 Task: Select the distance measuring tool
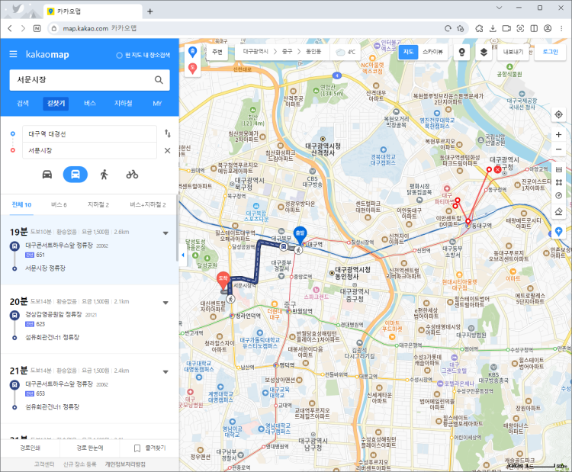[558, 169]
